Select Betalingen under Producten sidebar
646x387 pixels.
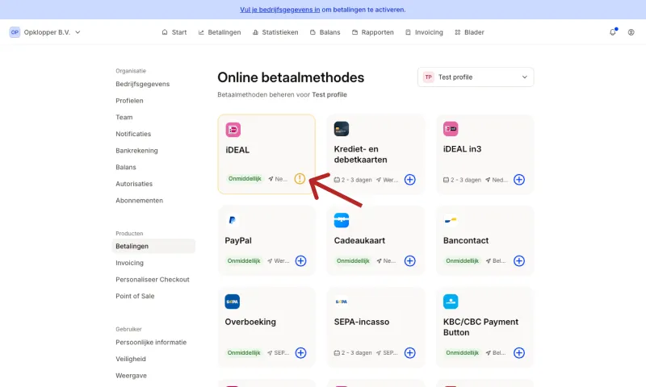pos(153,246)
